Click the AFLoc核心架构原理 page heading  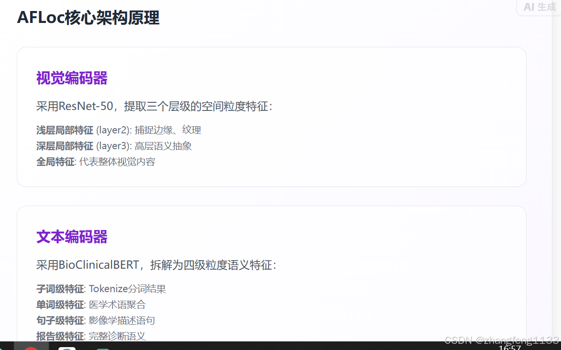click(88, 18)
